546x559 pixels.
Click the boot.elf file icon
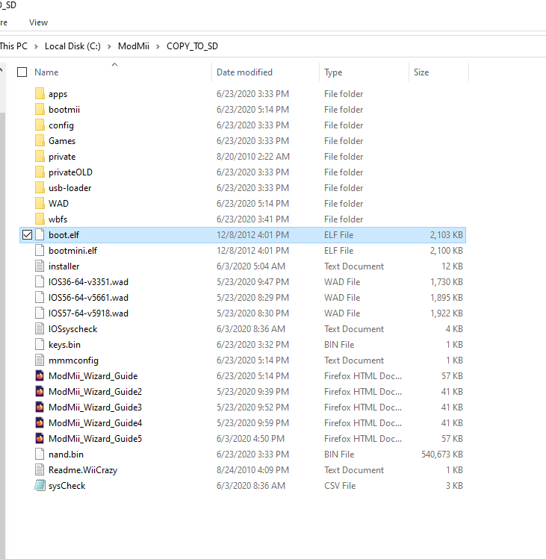[40, 235]
